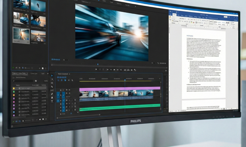This screenshot has height=147, width=246.
Task: Select the Hand tool
Action: 52,98
